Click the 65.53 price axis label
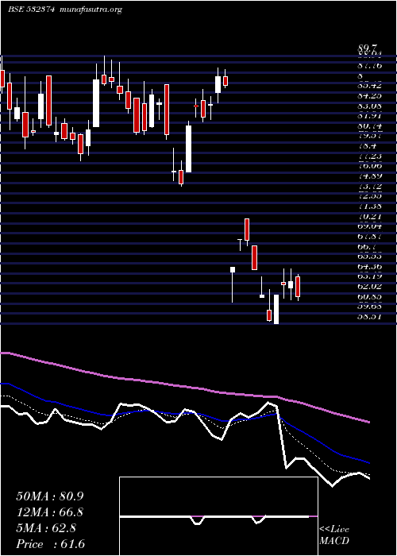The height and width of the screenshot is (556, 397). pyautogui.click(x=369, y=257)
